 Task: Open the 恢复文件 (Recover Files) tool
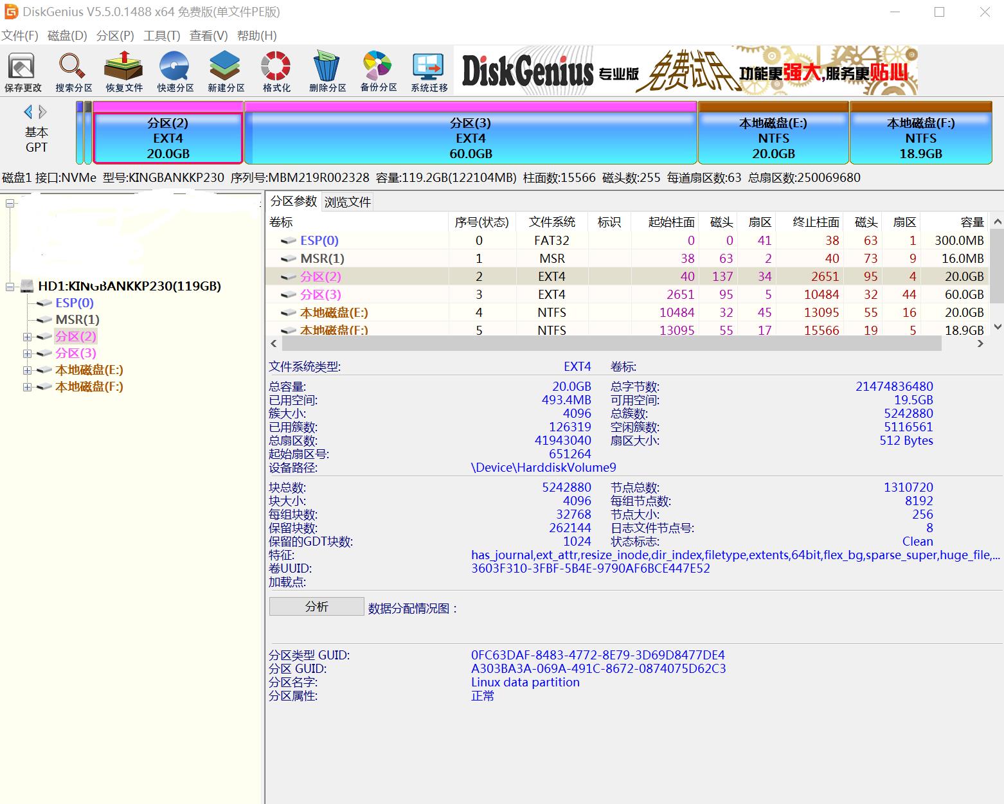tap(124, 72)
